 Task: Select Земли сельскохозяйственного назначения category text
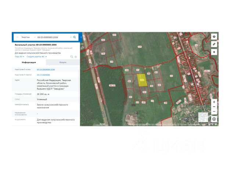(52, 106)
